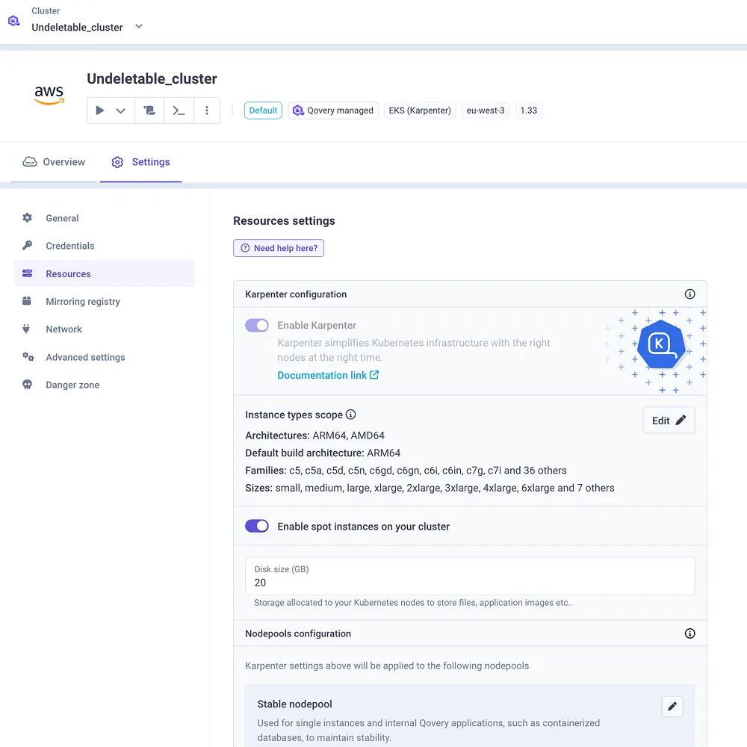Click the Qovery logo icon top-left
Screen dimensions: 747x747
coord(13,21)
